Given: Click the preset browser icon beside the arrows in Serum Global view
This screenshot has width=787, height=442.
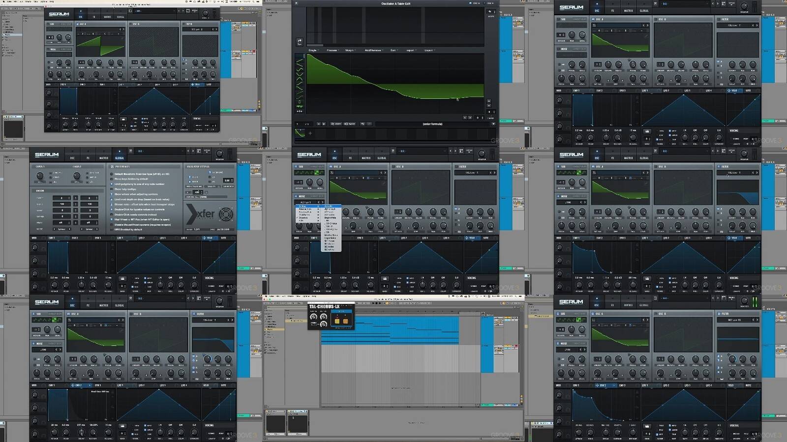Looking at the screenshot, I should 199,151.
